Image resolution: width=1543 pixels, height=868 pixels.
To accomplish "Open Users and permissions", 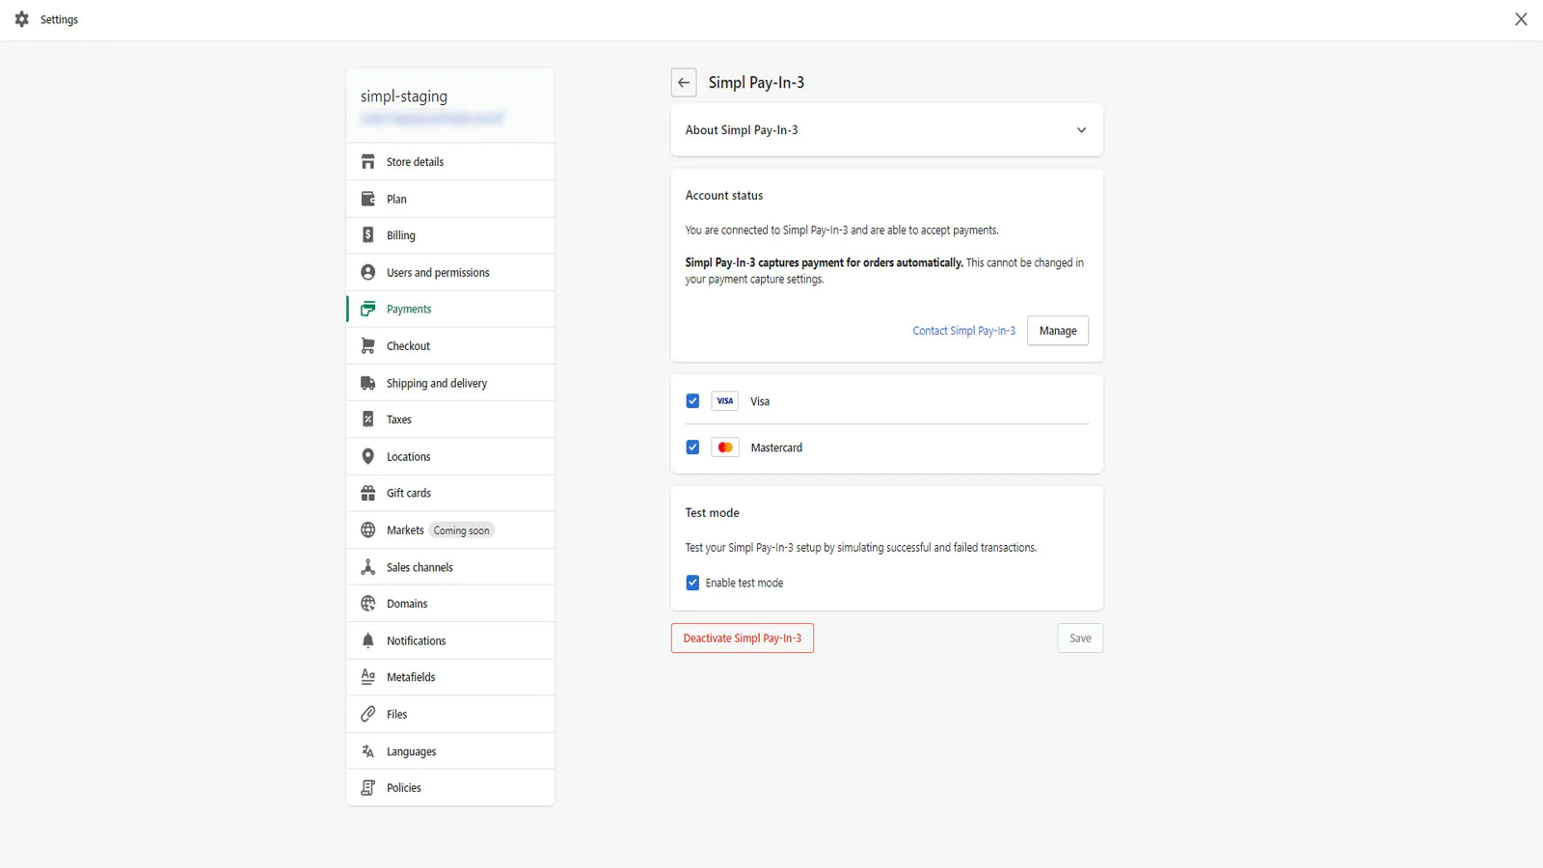I will [450, 272].
